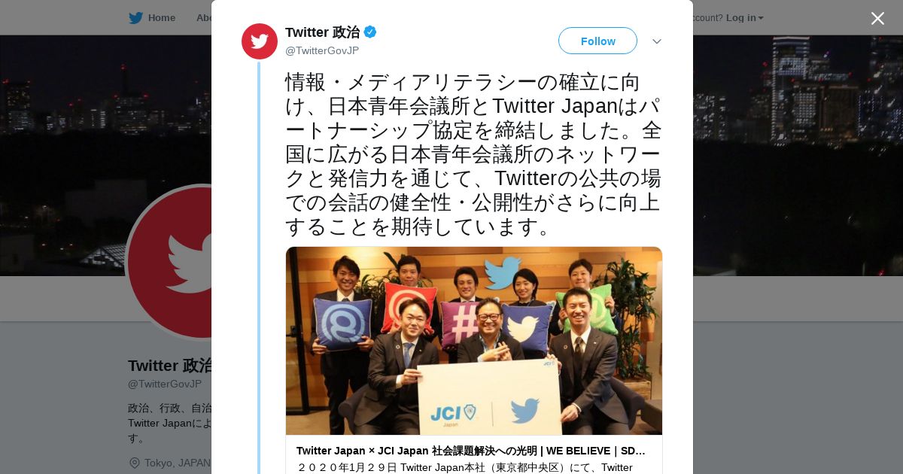Click the blue verified badge
This screenshot has width=903, height=474.
370,32
